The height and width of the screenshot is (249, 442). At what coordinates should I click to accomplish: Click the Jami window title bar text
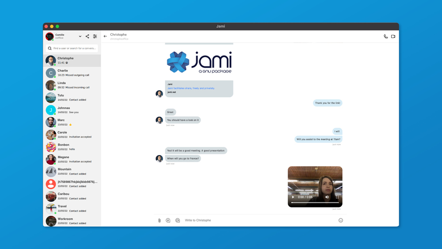(x=221, y=26)
